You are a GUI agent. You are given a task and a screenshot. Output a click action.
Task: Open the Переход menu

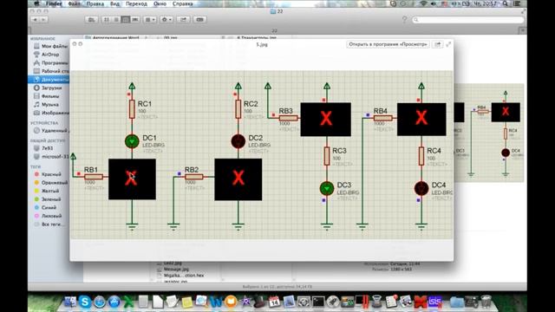click(136, 3)
